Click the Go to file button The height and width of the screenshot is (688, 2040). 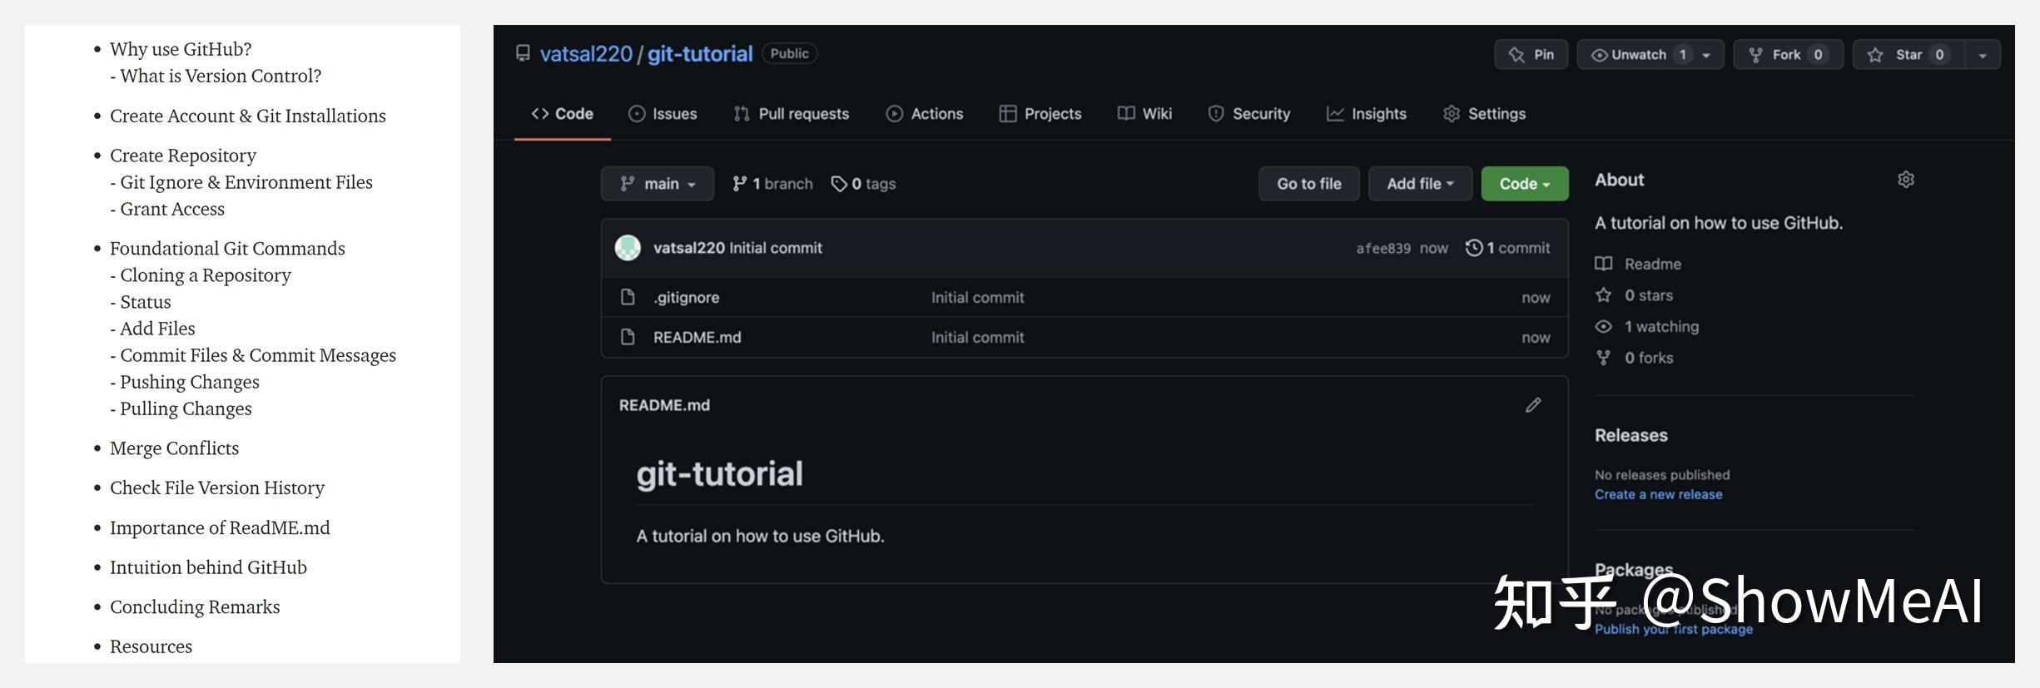[x=1309, y=184]
